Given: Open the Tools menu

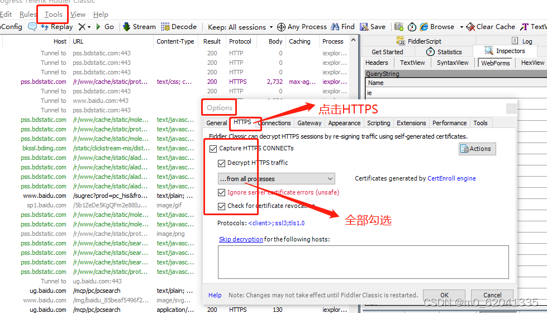Looking at the screenshot, I should tap(54, 15).
